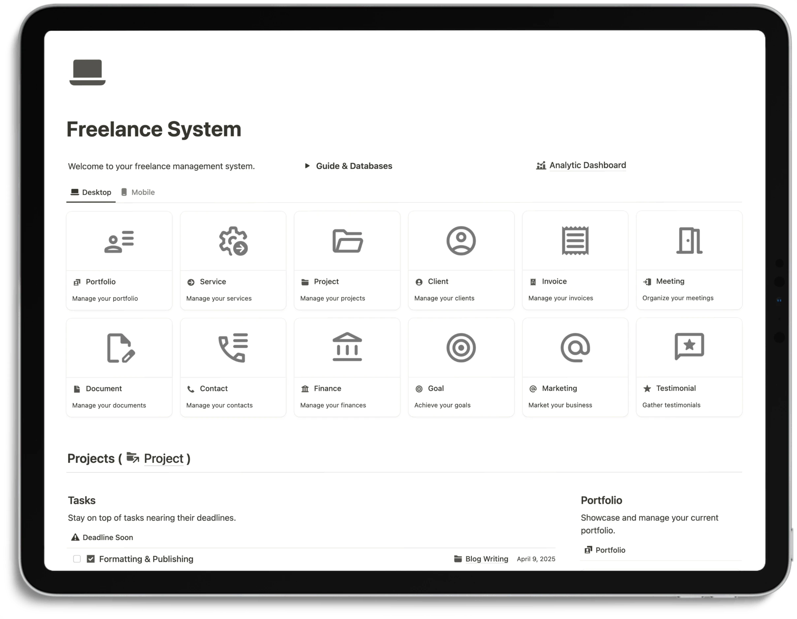Click the large Invoice receipt icon
This screenshot has width=797, height=619.
[575, 241]
